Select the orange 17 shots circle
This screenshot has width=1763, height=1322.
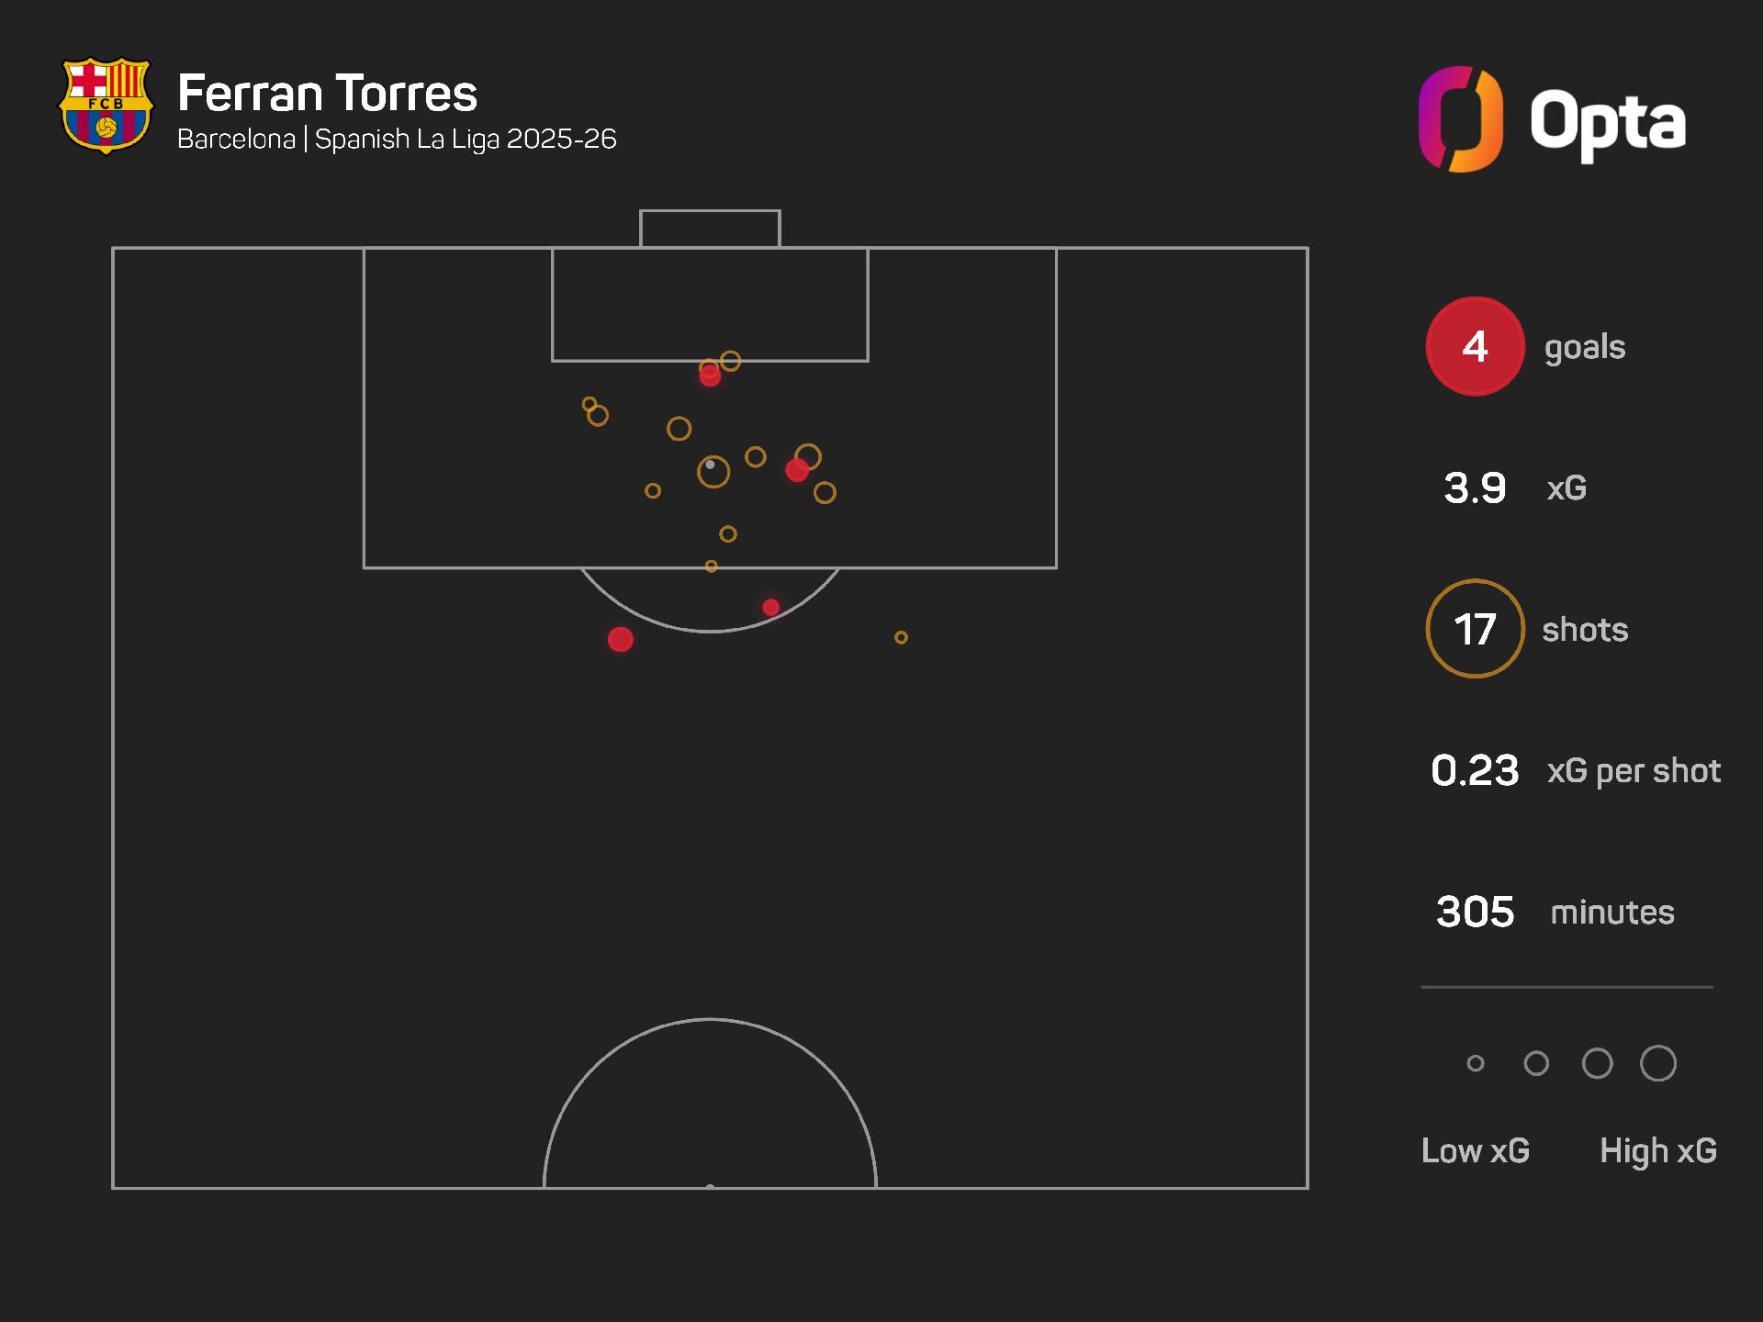(1475, 629)
